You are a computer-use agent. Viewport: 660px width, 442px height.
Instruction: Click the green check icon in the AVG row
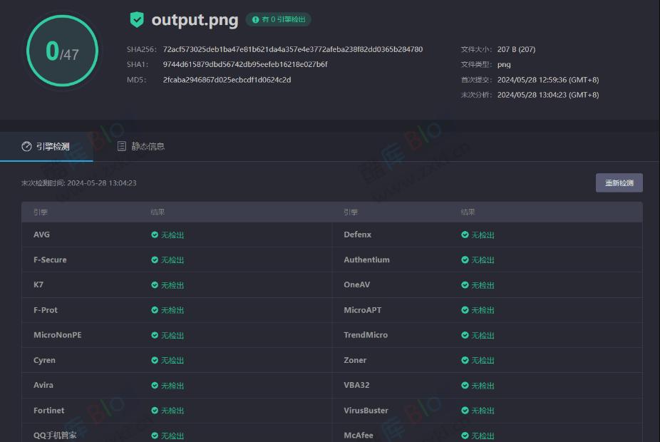click(x=155, y=235)
